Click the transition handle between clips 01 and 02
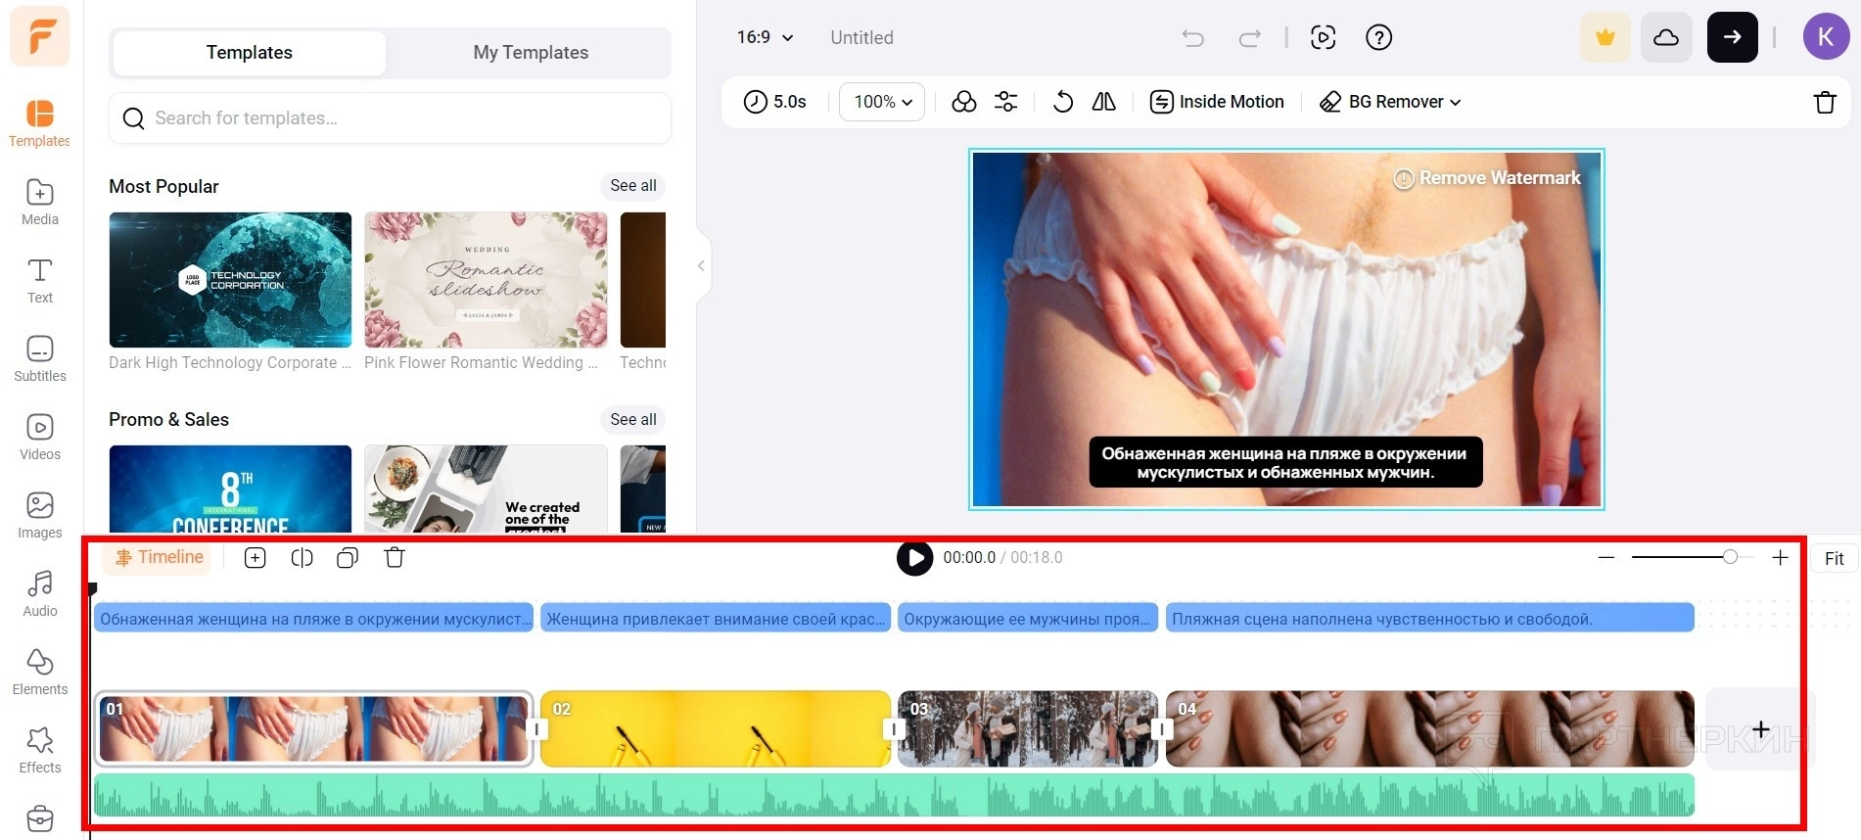This screenshot has height=840, width=1861. (x=536, y=729)
